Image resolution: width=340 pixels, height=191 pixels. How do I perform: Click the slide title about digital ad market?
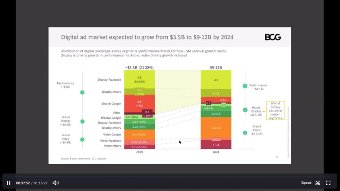pos(147,37)
